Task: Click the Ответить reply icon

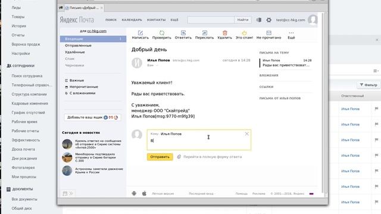Action: click(x=183, y=33)
